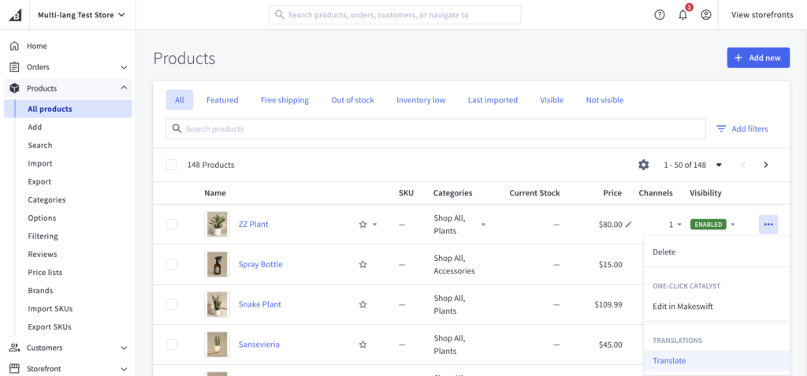The image size is (807, 376).
Task: Tick the select-all products checkbox
Action: pyautogui.click(x=171, y=165)
